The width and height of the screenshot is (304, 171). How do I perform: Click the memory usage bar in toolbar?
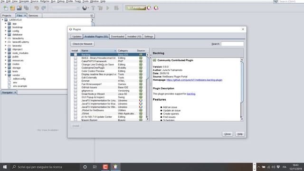tap(135, 8)
